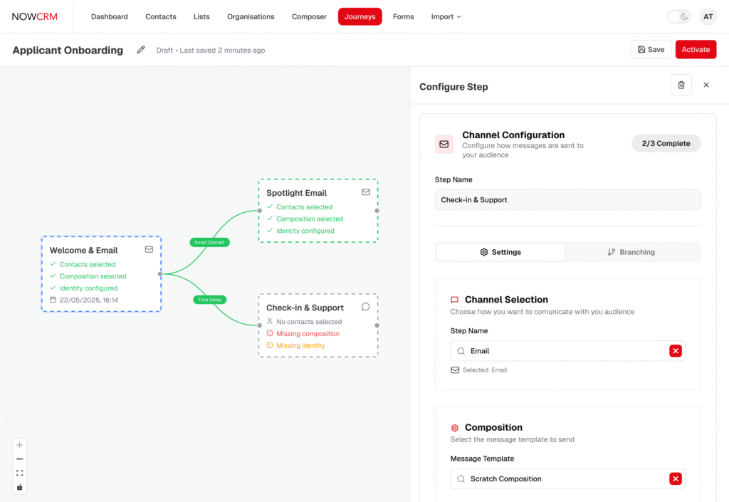Select the Spotlight Email step node

click(x=318, y=211)
